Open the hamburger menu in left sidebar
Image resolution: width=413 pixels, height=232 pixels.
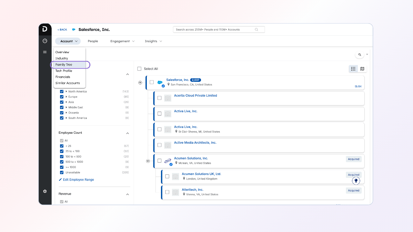(x=45, y=52)
